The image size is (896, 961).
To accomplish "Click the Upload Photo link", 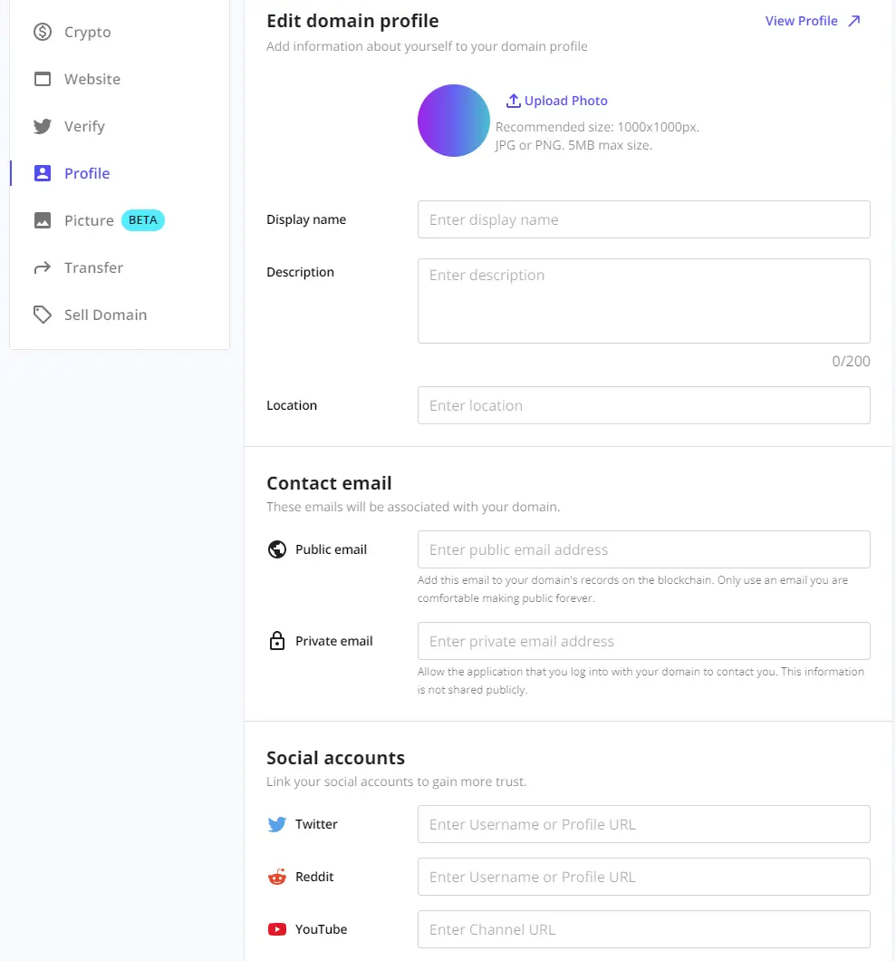I will 566,101.
